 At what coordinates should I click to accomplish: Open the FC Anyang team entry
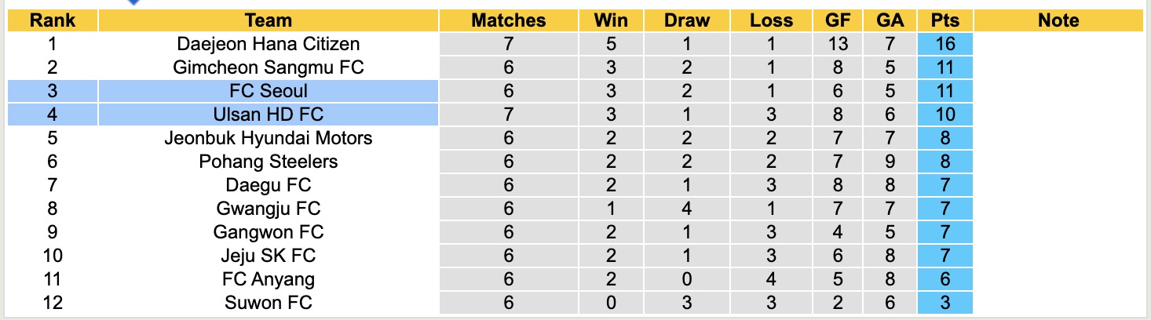coord(268,279)
